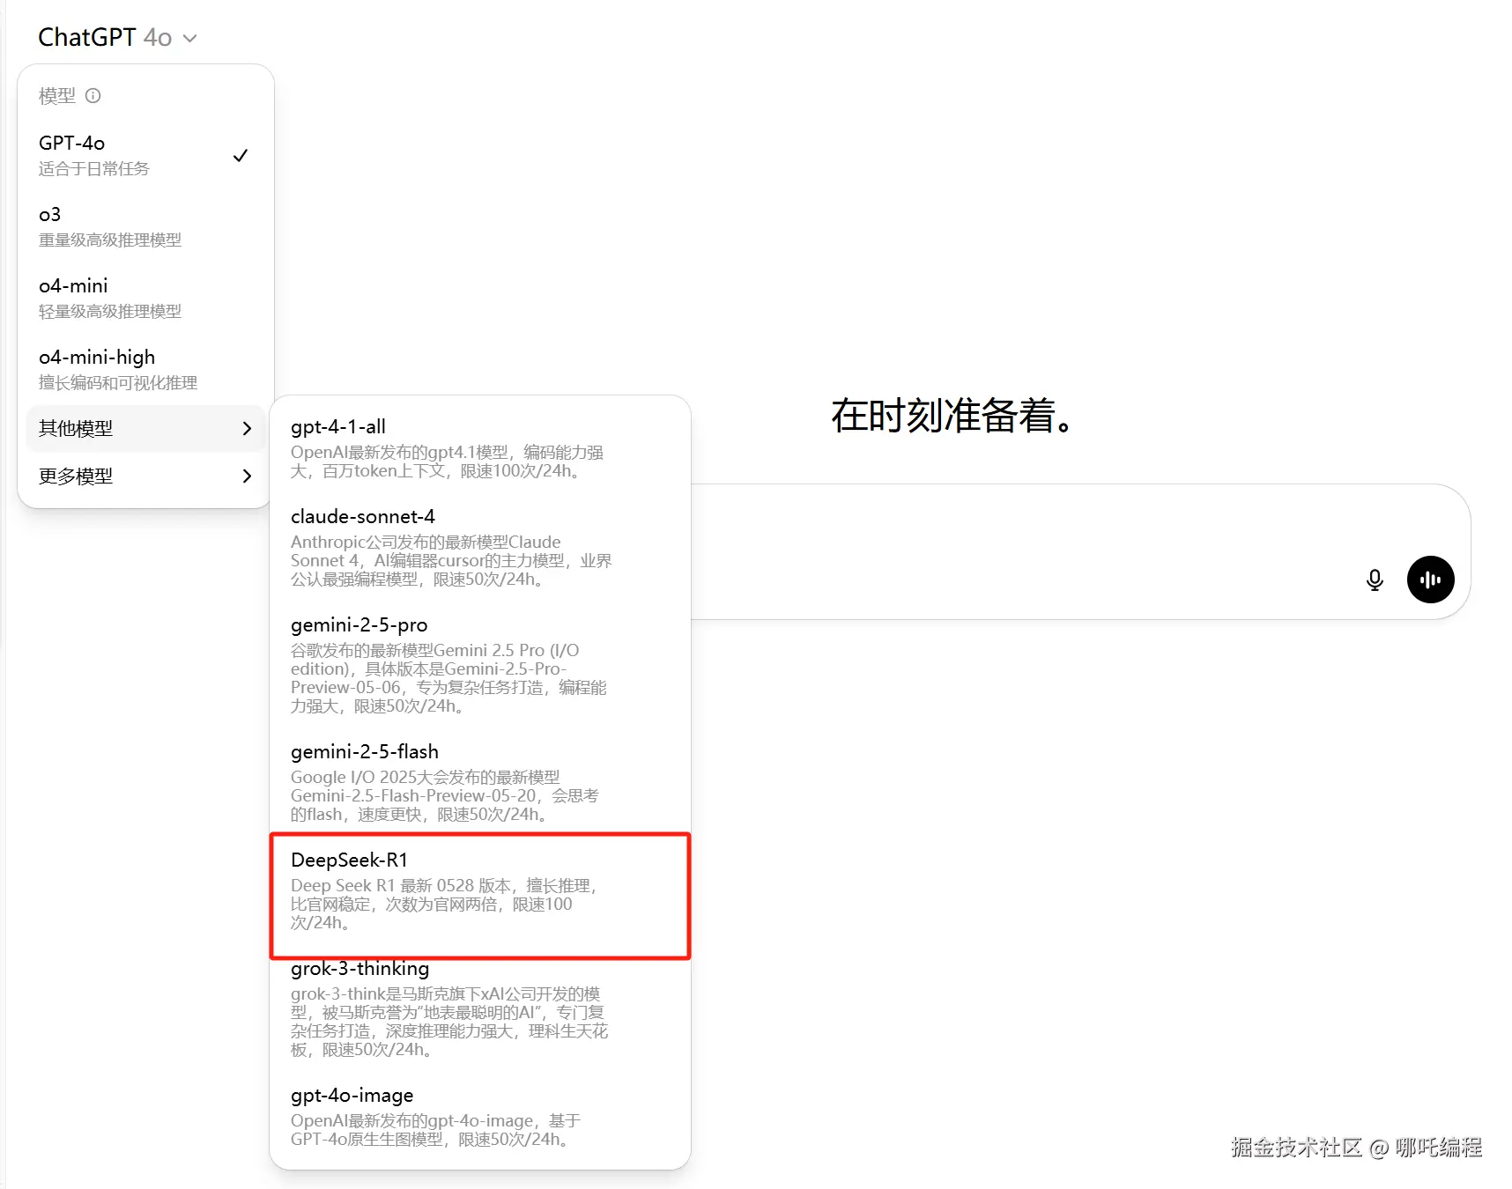This screenshot has height=1189, width=1512.
Task: Choose the claude-sonnet-4 model
Action: coord(480,547)
